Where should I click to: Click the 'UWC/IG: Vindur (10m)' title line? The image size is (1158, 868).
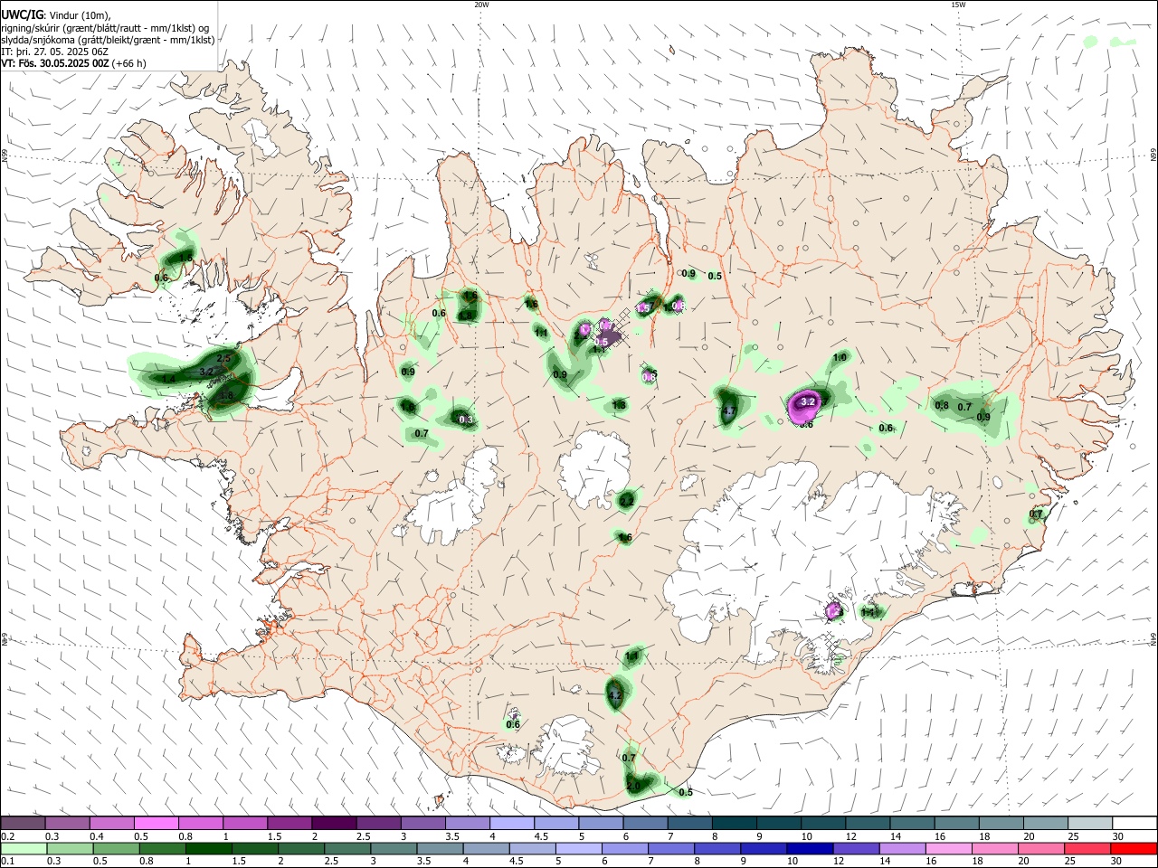pyautogui.click(x=56, y=14)
